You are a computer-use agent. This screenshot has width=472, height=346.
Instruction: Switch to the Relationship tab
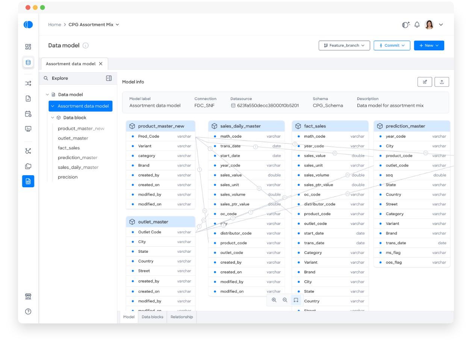click(182, 317)
